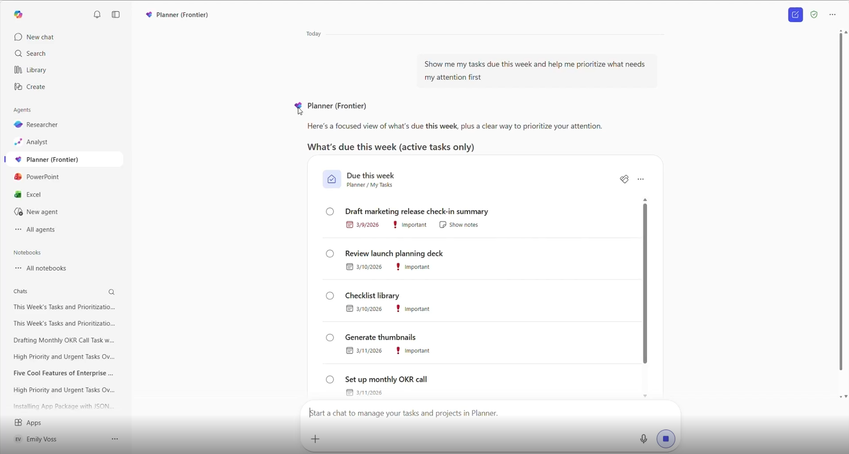Select the Excel agent
Screen dimensions: 849x454
coord(27,194)
